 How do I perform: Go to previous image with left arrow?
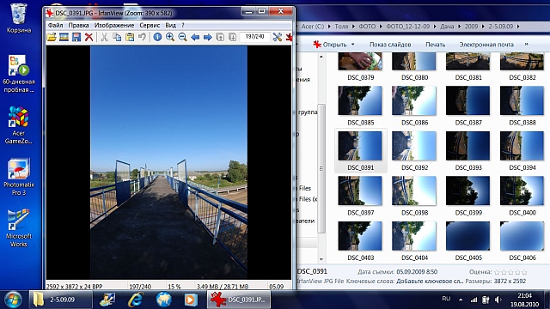195,37
